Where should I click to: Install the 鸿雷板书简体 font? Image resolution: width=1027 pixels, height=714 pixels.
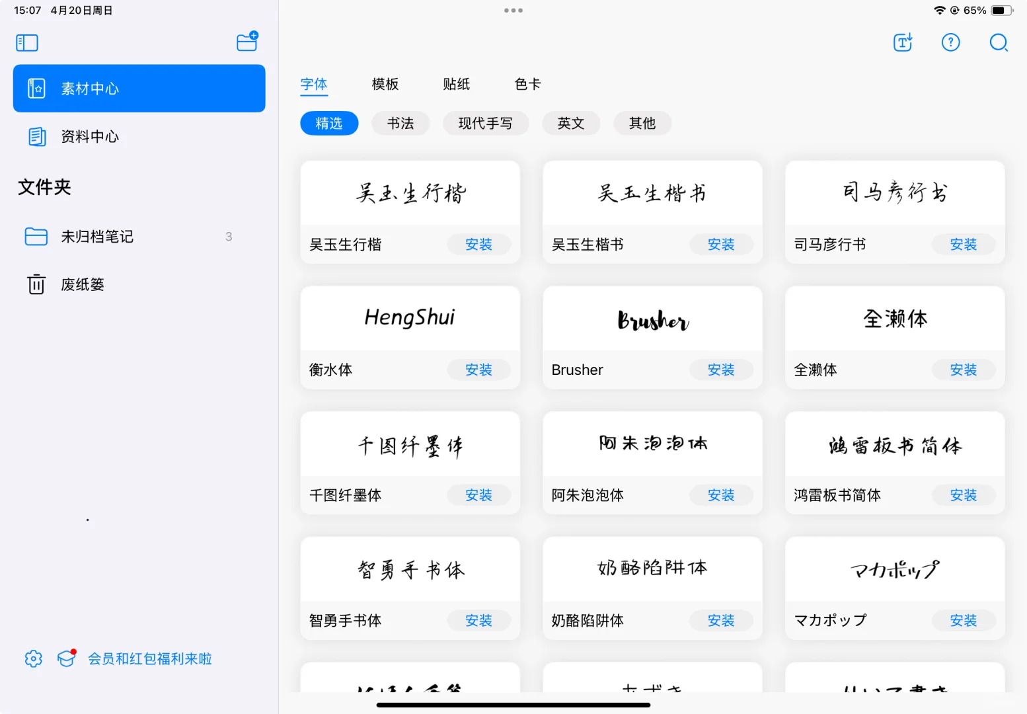pos(964,495)
